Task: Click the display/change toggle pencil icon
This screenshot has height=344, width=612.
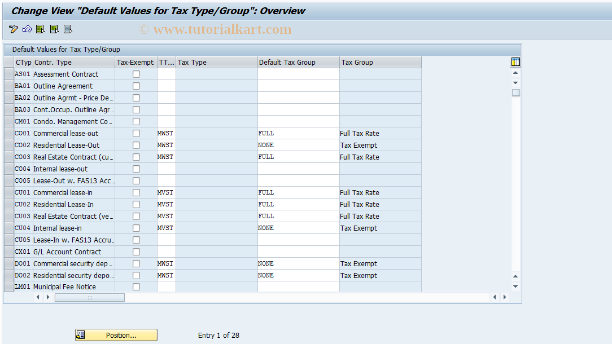Action: click(14, 29)
